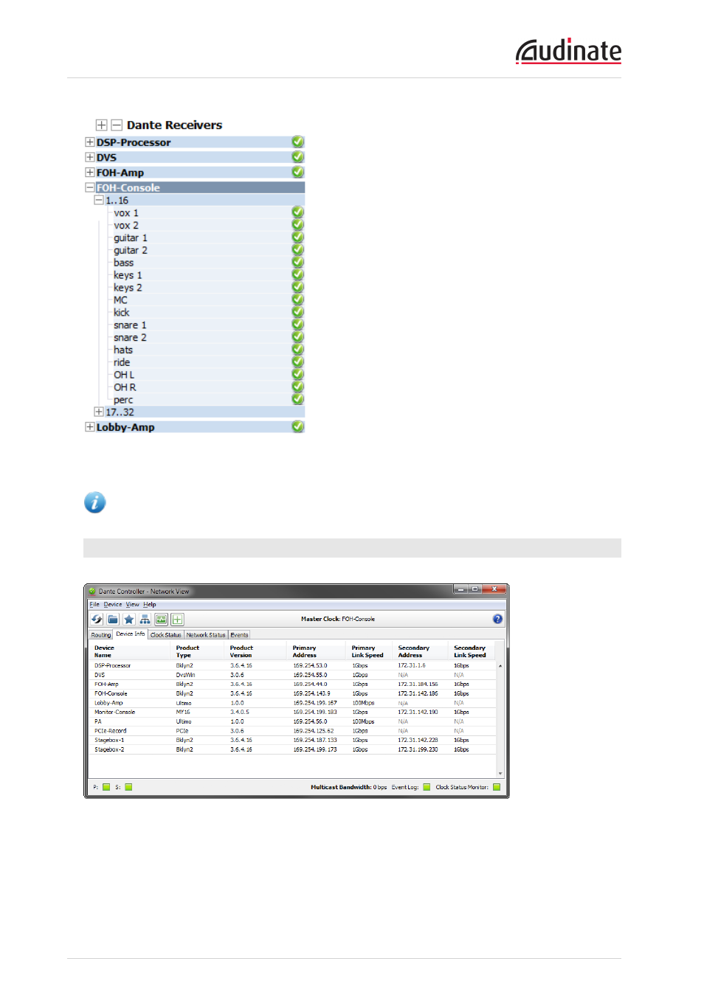
Task: Click the green check beside DSP-Processor
Action: pyautogui.click(x=297, y=142)
